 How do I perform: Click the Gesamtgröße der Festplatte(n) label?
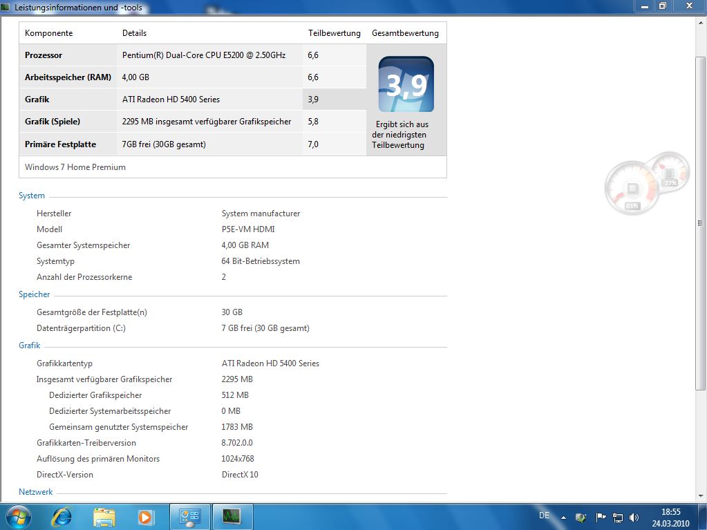[x=91, y=312]
